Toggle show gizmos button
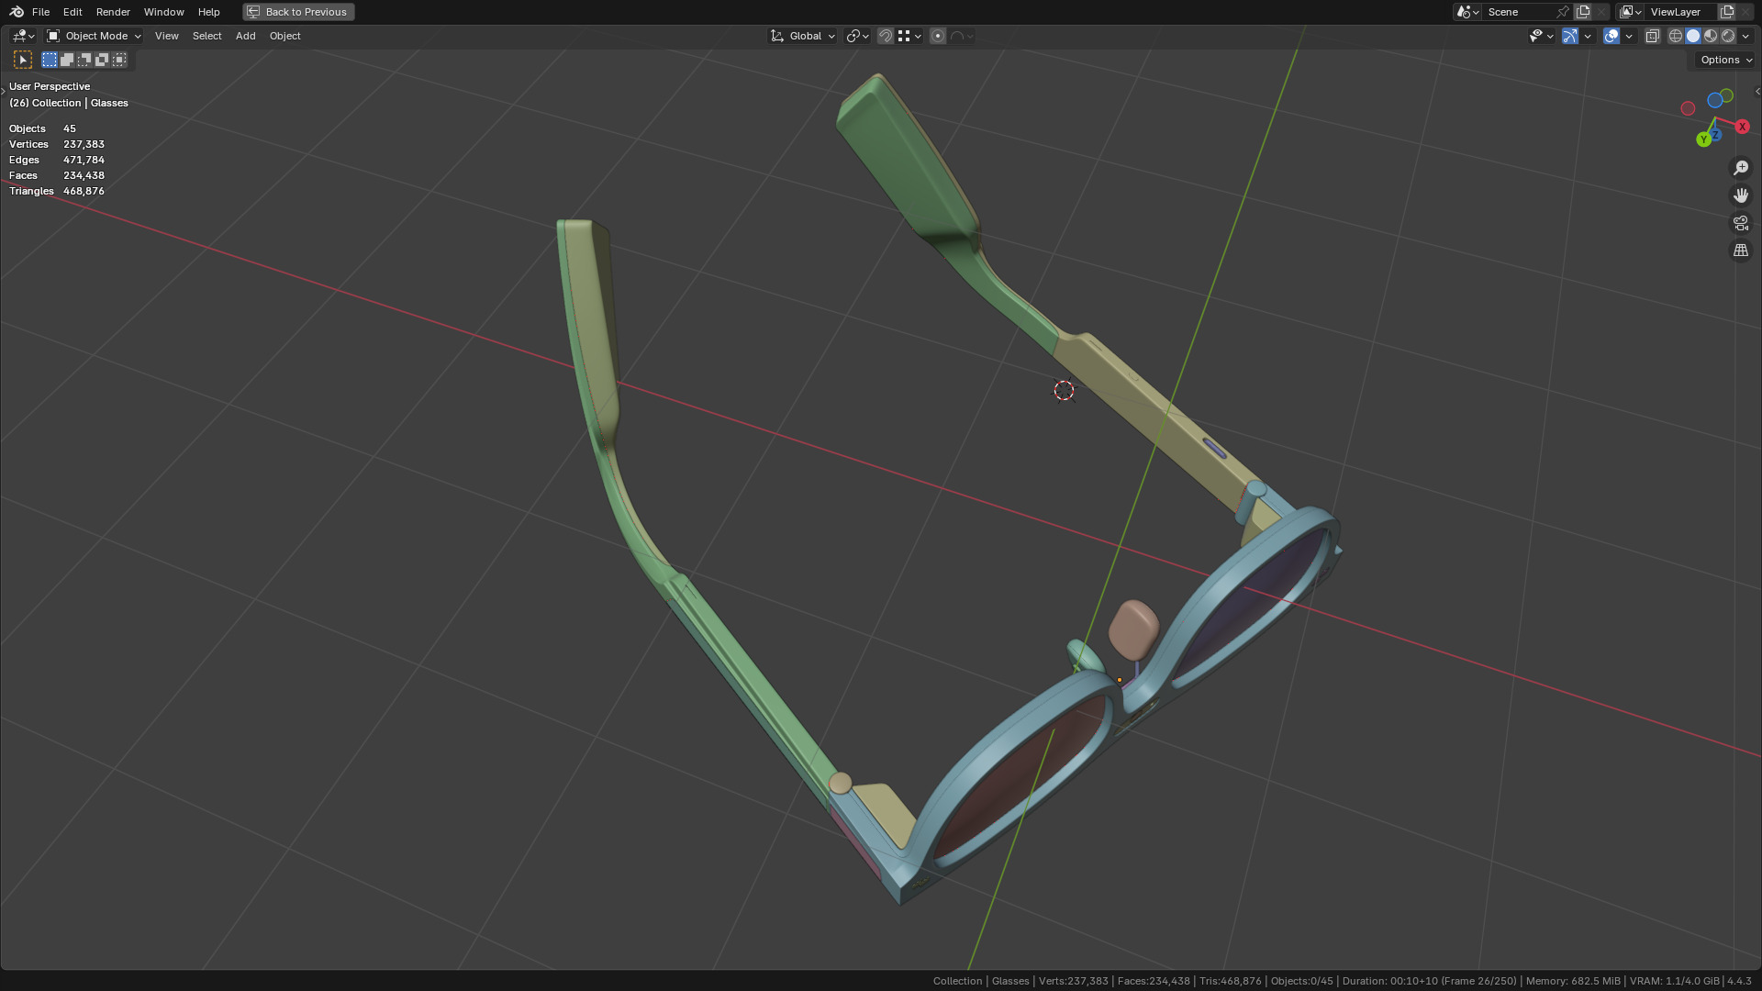The height and width of the screenshot is (991, 1762). [1570, 36]
